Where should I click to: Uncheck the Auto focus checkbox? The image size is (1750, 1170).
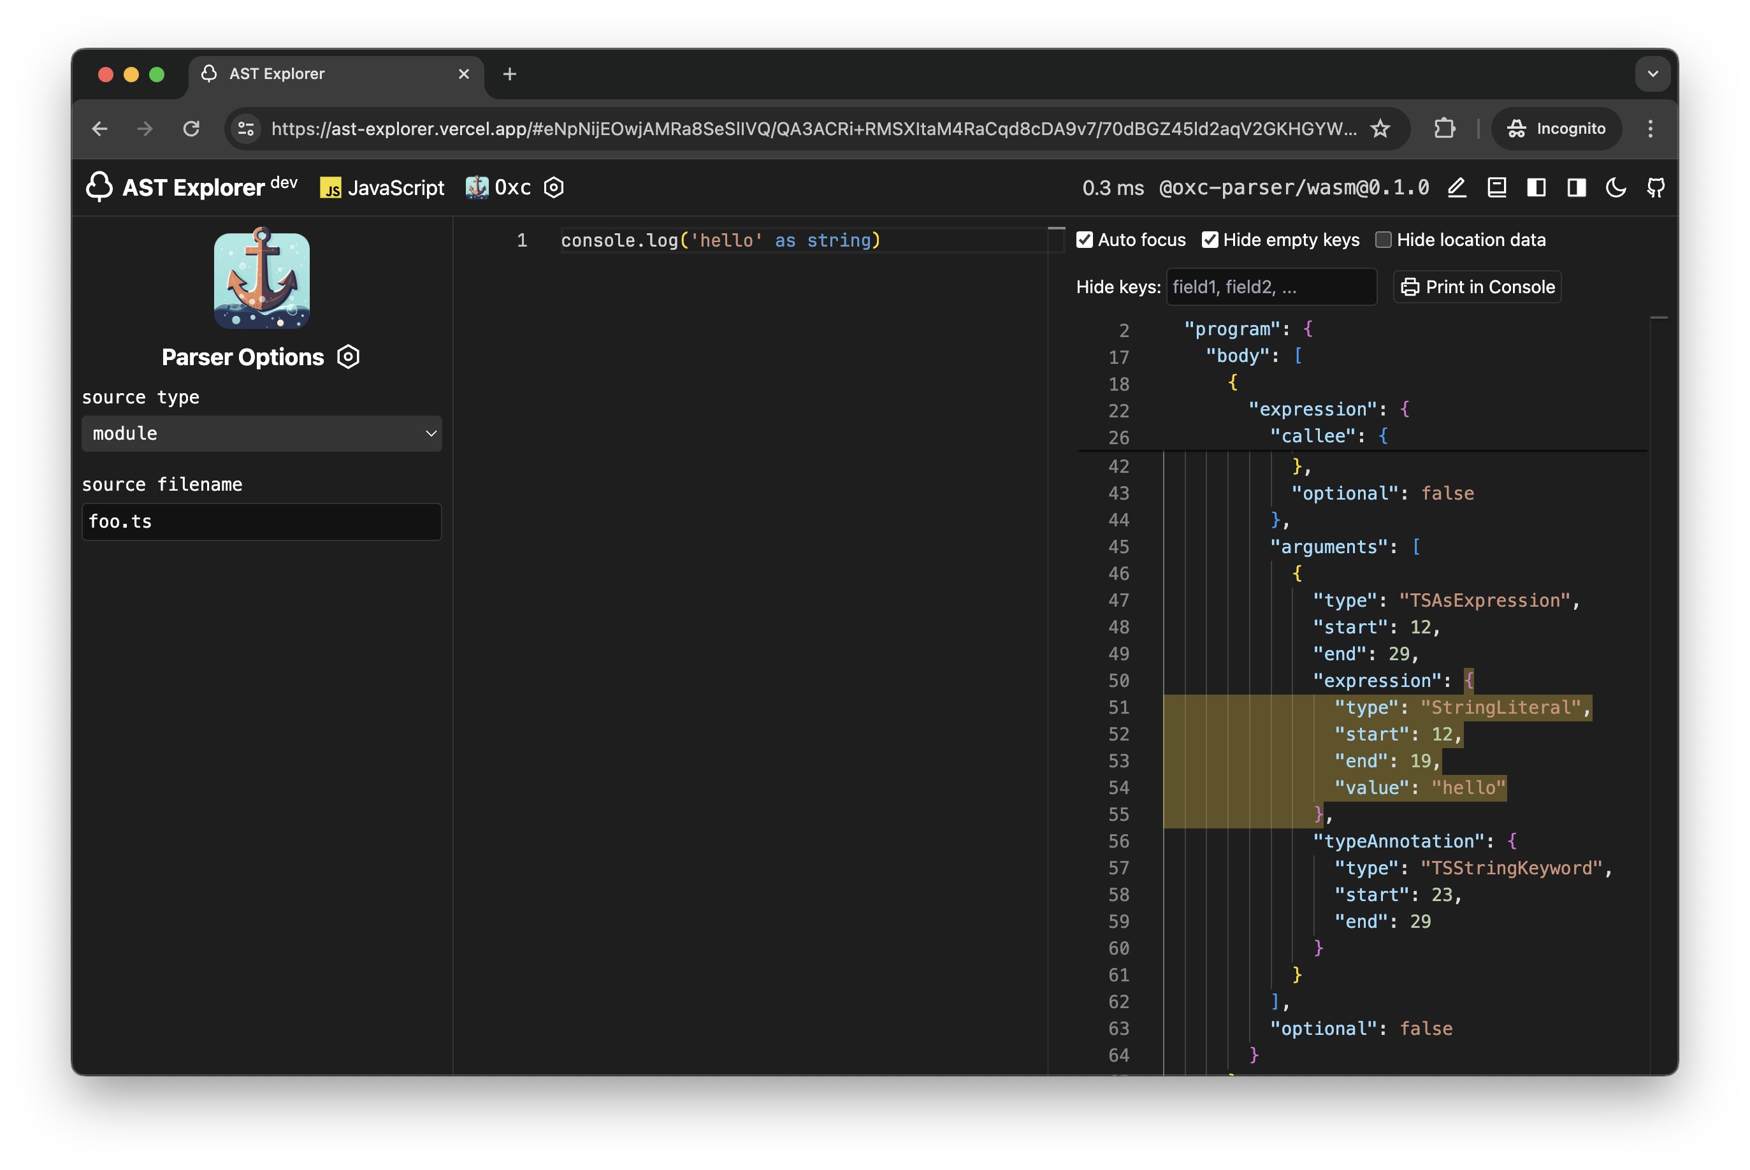1084,240
